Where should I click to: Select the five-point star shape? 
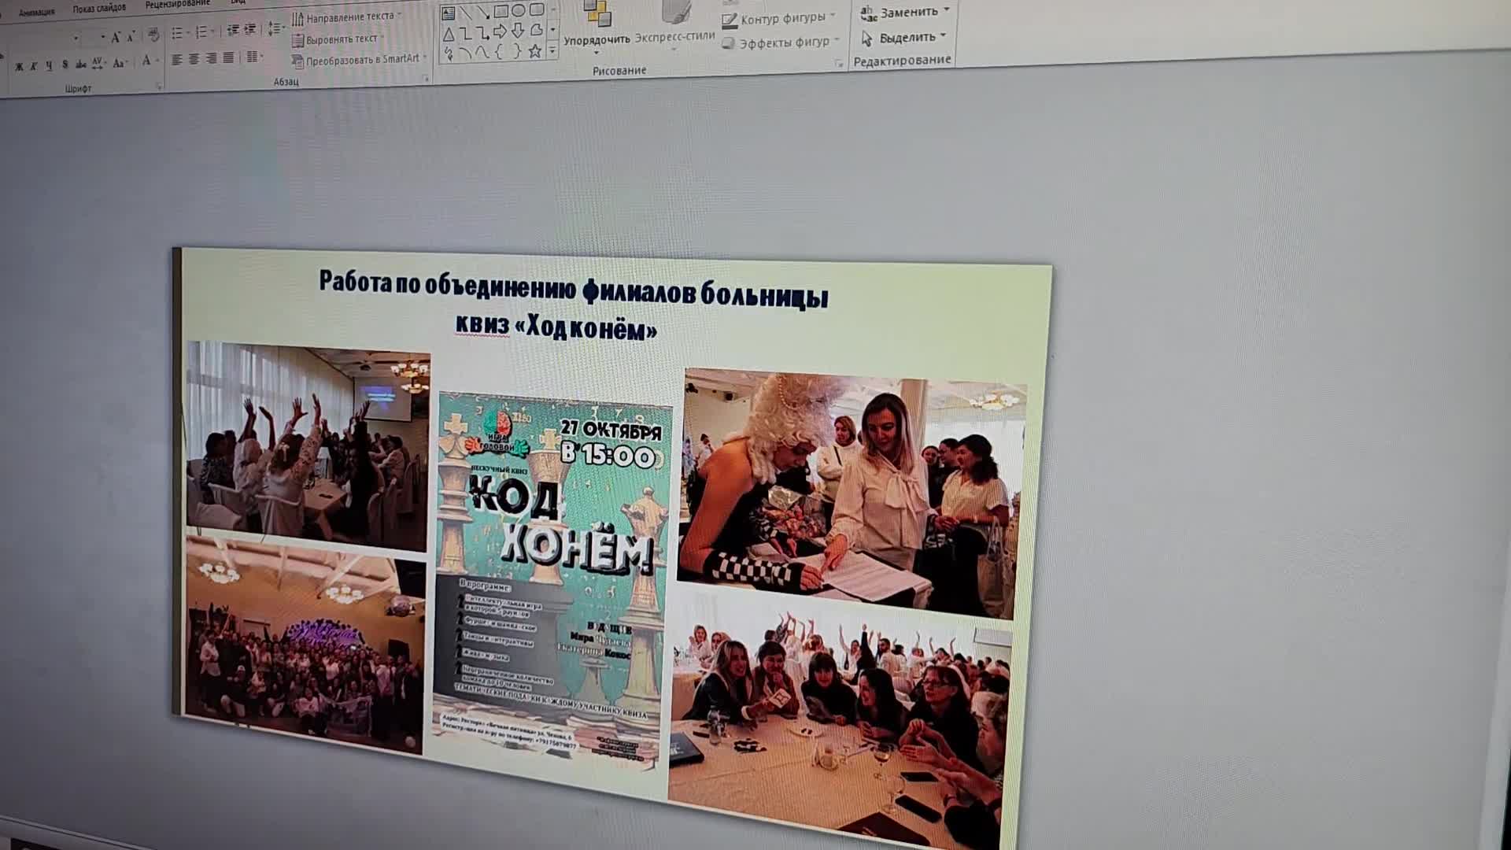click(534, 51)
